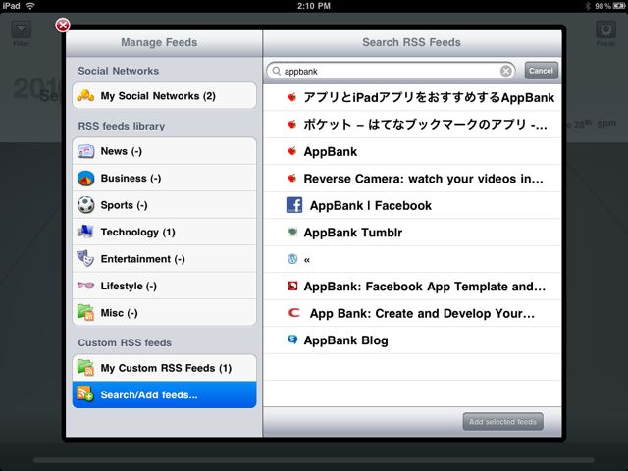Open My Social Networks (2)

click(x=164, y=96)
